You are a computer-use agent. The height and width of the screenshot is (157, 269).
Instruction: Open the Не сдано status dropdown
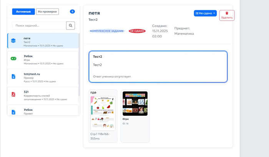tap(205, 13)
